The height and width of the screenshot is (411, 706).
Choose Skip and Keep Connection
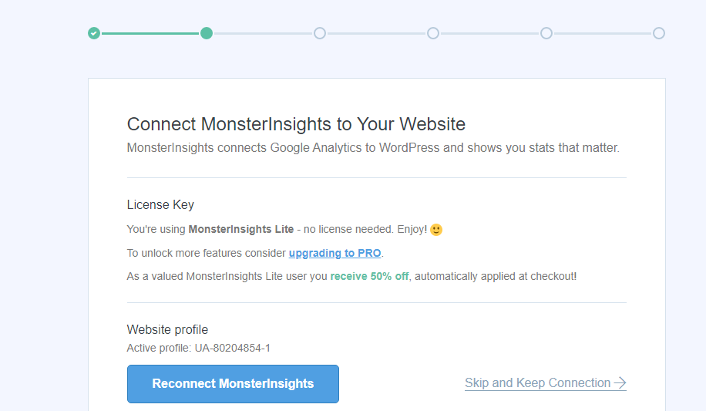(545, 383)
